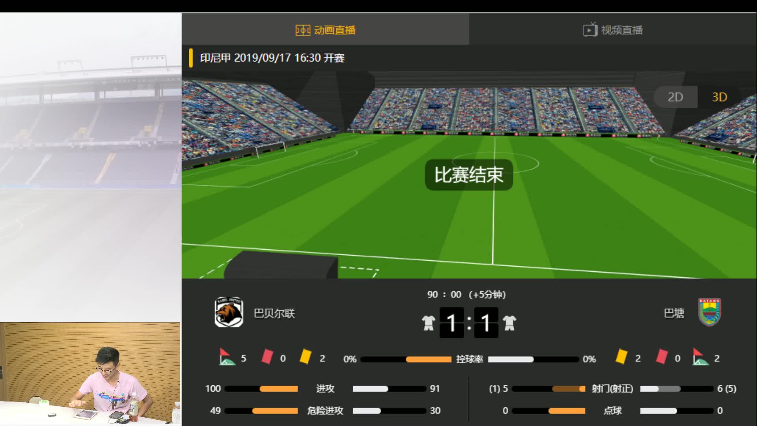Viewport: 757px width, 426px height.
Task: Click the home corner flag icon
Action: click(x=227, y=357)
